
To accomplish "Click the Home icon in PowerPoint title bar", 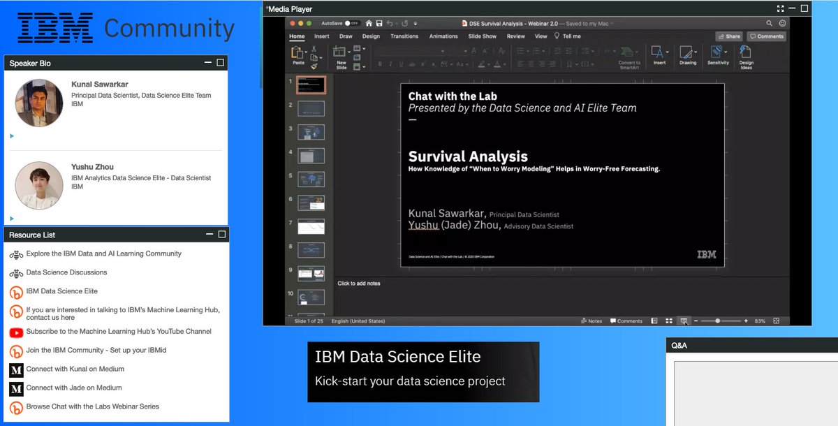I will pyautogui.click(x=369, y=23).
